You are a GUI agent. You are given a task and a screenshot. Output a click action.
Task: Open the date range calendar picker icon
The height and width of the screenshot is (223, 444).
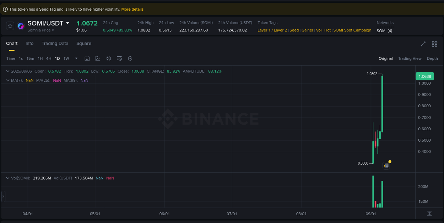(x=87, y=58)
